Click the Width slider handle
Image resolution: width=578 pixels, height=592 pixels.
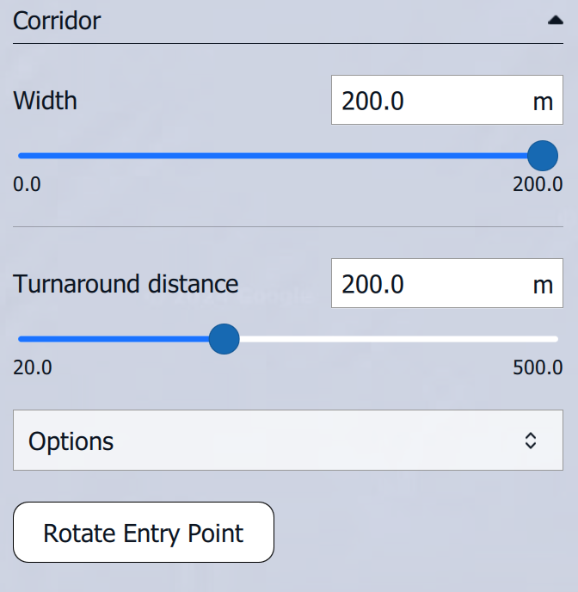(x=542, y=156)
